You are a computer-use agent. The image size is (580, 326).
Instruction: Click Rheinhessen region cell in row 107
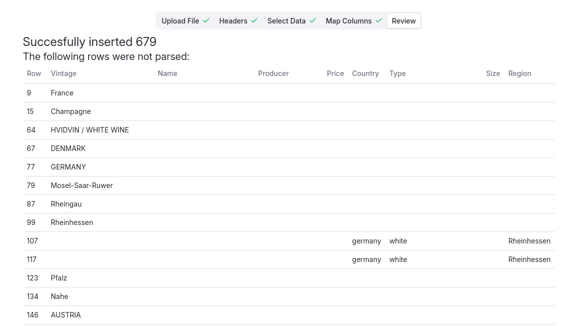529,240
